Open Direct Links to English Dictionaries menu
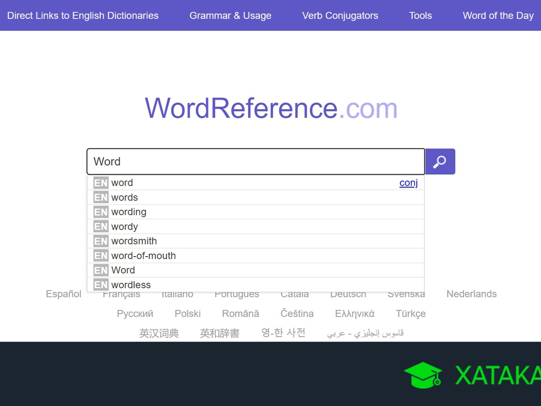This screenshot has height=406, width=541. click(x=83, y=15)
